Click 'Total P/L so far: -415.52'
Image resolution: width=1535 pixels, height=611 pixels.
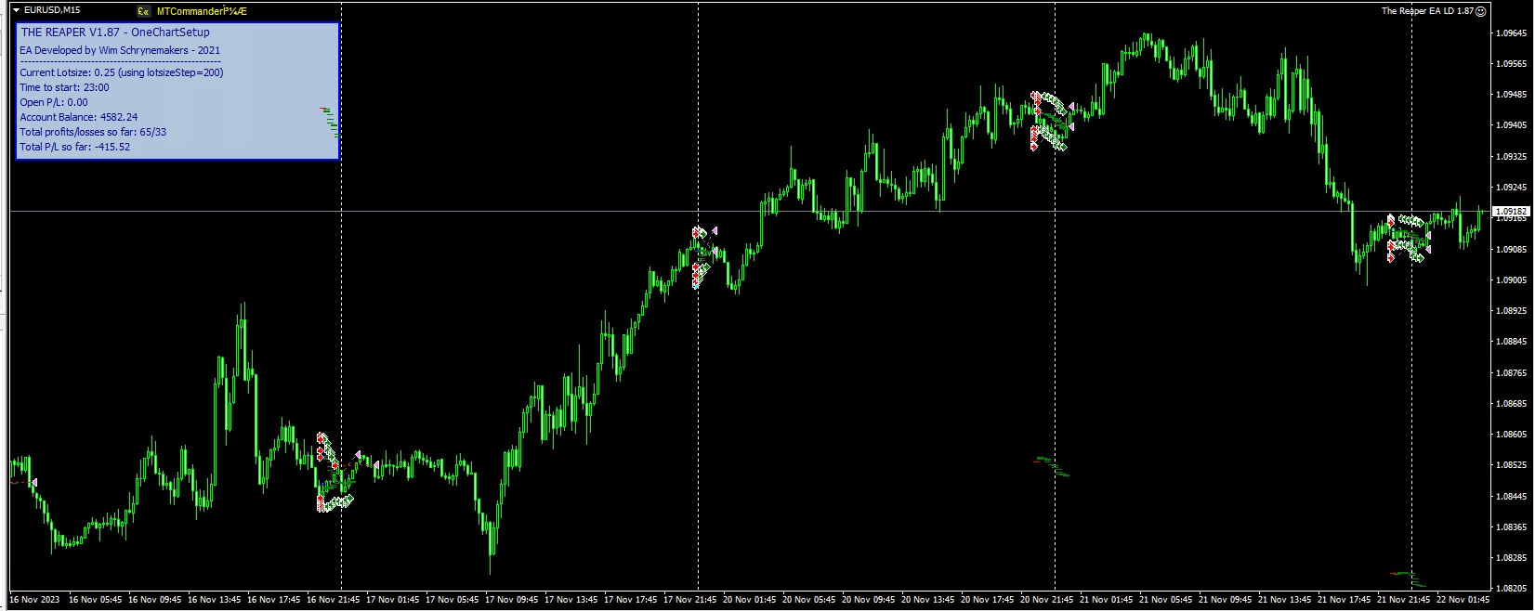pos(75,147)
